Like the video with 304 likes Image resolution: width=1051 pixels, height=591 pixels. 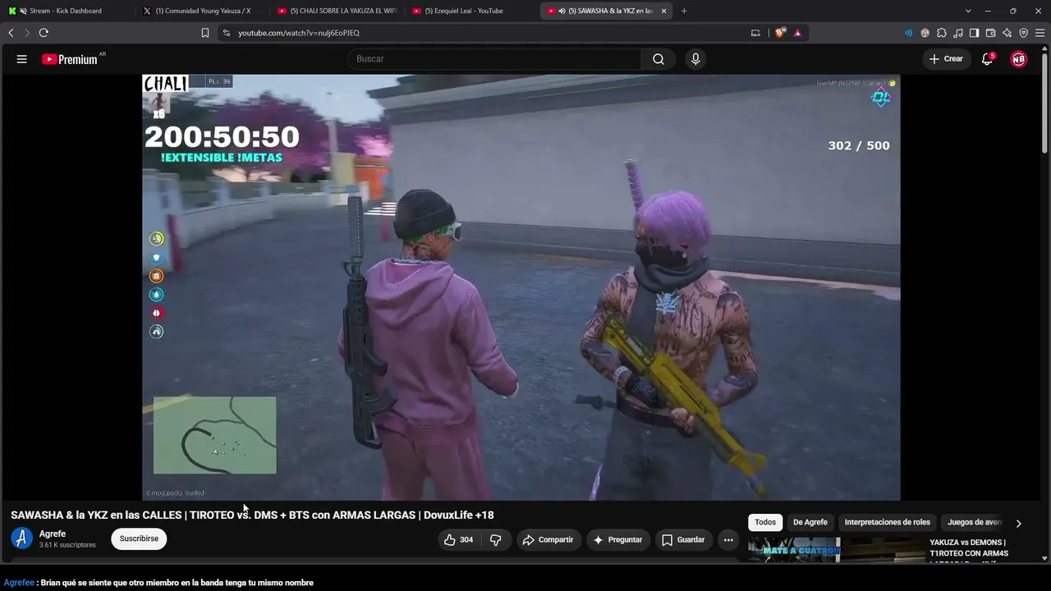pyautogui.click(x=458, y=539)
